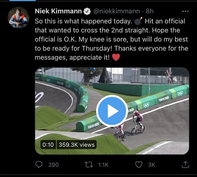Image resolution: width=197 pixels, height=177 pixels.
Task: View the 290 replies count
Action: (53, 165)
